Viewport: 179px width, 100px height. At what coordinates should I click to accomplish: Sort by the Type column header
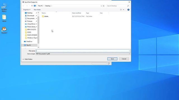click(88, 13)
